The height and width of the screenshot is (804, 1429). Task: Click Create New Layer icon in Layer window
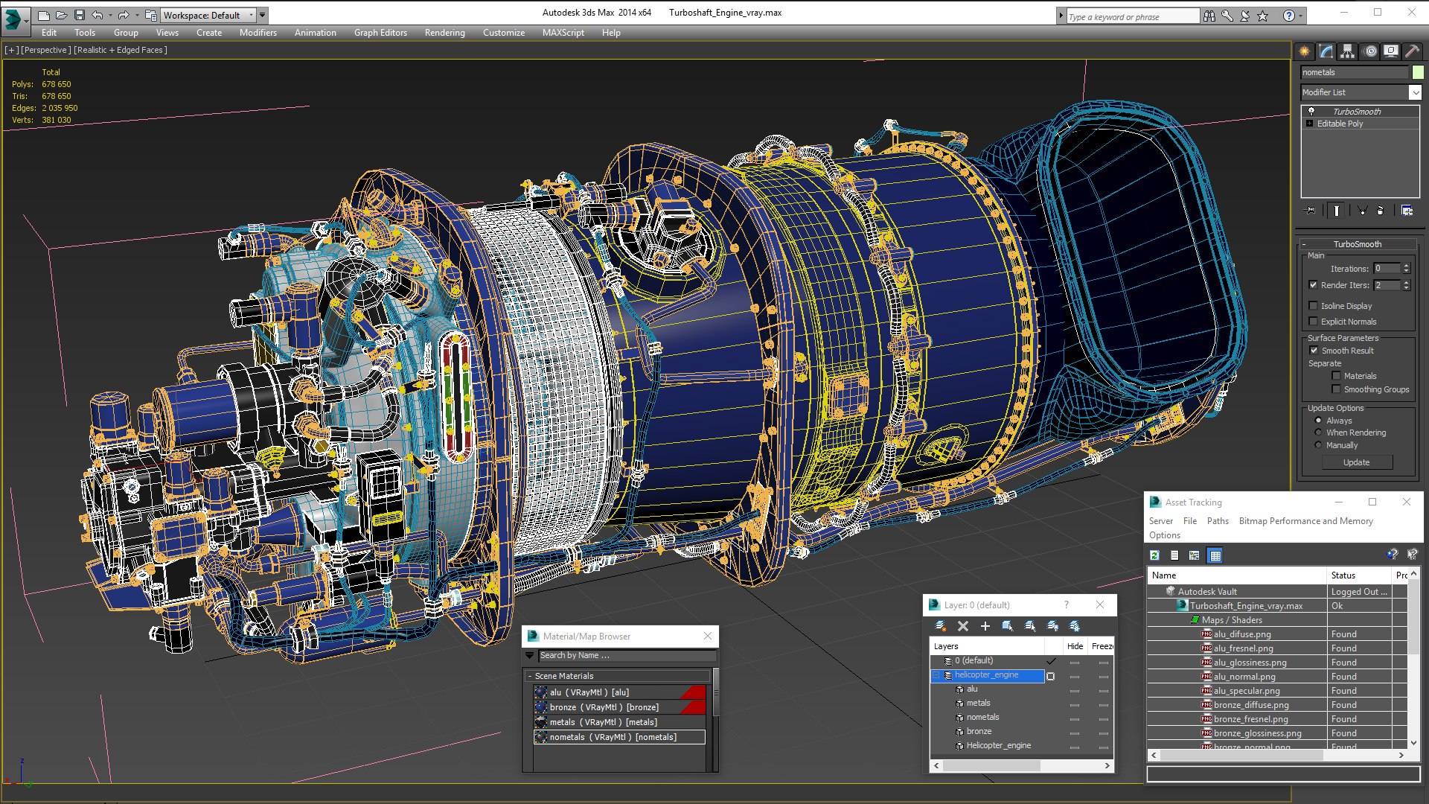pyautogui.click(x=941, y=626)
